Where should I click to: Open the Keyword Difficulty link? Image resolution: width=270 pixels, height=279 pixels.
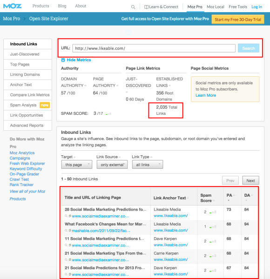coord(26,169)
